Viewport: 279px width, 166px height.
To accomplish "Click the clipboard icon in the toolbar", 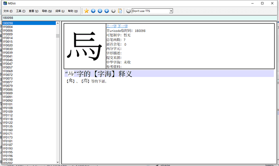I will point(120,11).
